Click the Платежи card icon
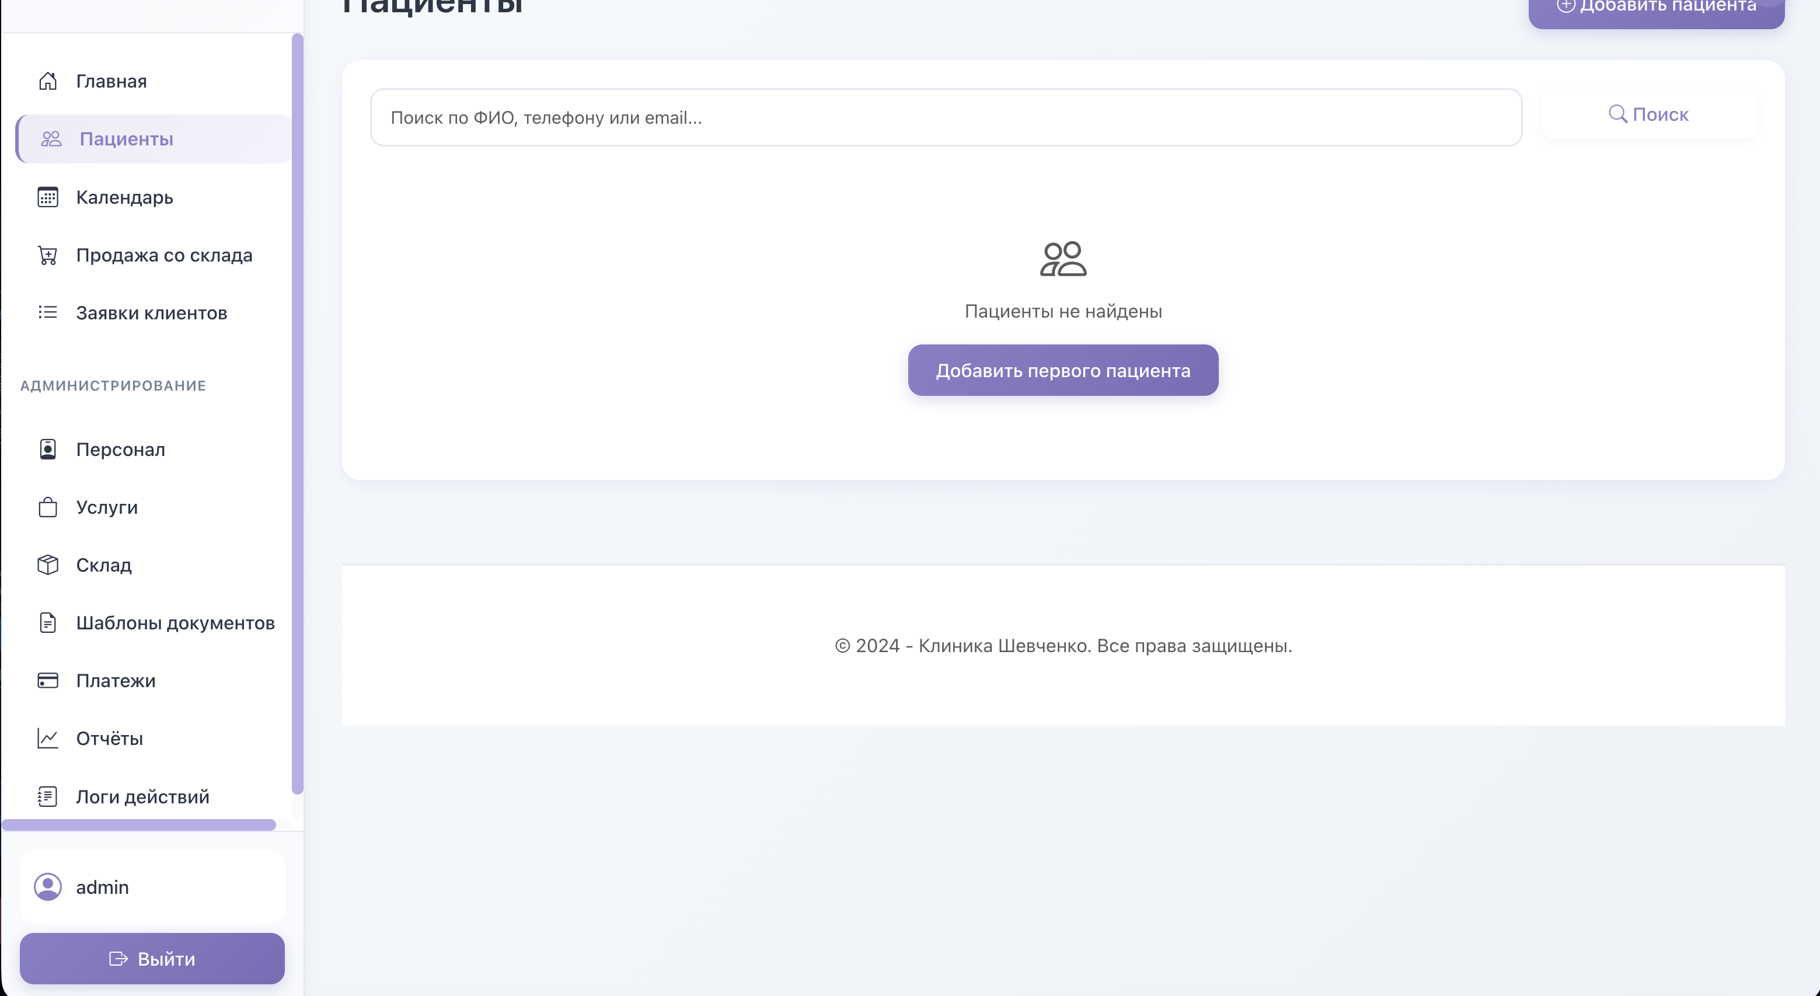 (x=47, y=680)
